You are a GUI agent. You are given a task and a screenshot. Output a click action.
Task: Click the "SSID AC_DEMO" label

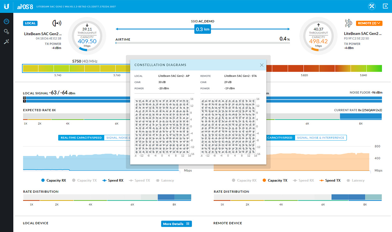(x=203, y=21)
